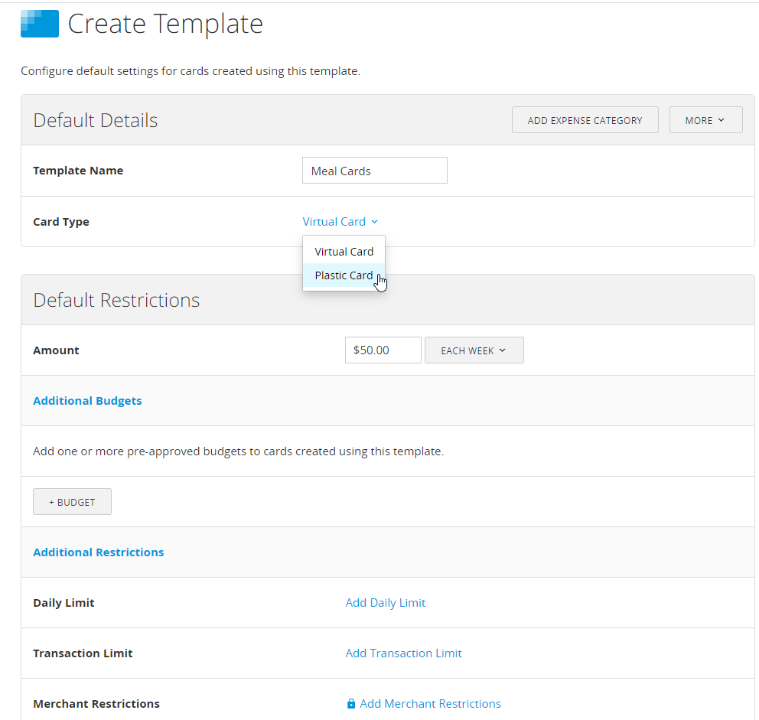Expand the Additional Budgets section

tap(87, 400)
